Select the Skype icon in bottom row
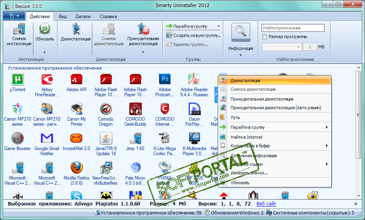The width and height of the screenshot is (365, 220). pos(76,195)
